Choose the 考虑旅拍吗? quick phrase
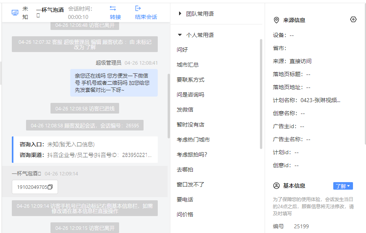This screenshot has height=233, width=366. [x=192, y=155]
